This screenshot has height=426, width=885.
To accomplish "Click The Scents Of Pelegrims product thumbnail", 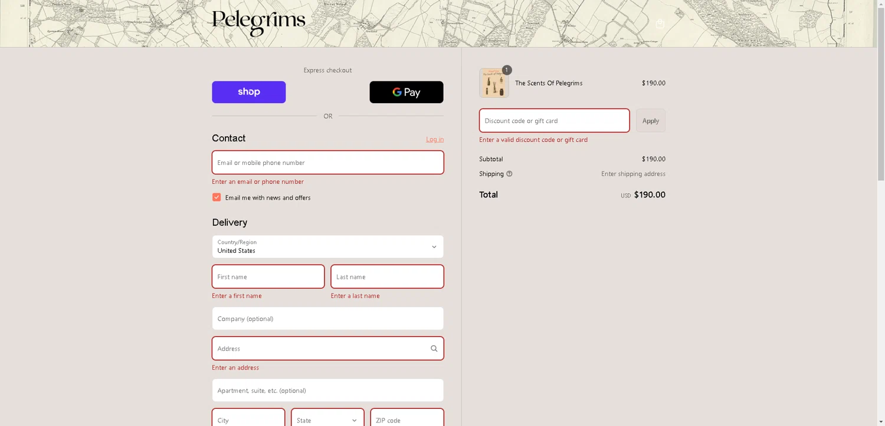I will click(494, 83).
